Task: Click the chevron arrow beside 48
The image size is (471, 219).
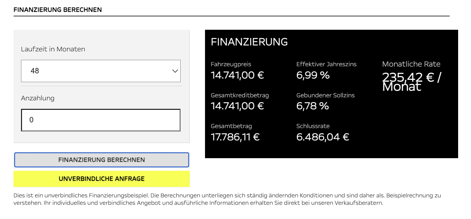Action: (175, 71)
